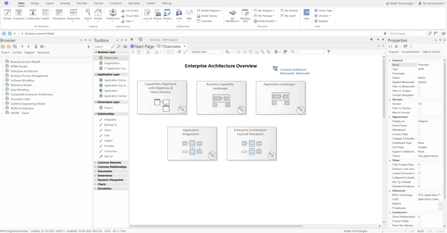The width and height of the screenshot is (447, 233).
Task: Open the Chat icon
Action: point(179,14)
